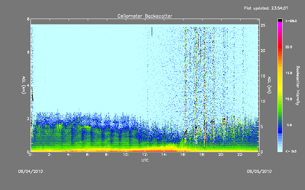Select the "08/05/2010" end date label

[259, 171]
